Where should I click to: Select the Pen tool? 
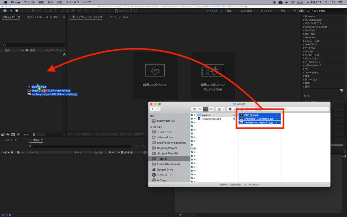50,11
